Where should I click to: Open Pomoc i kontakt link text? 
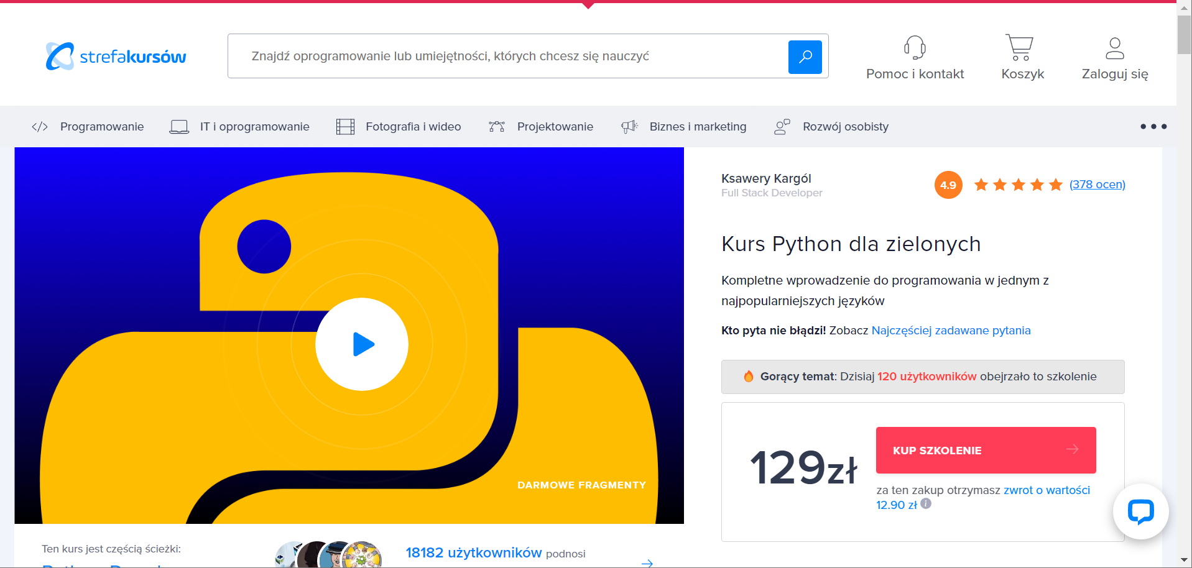pyautogui.click(x=915, y=74)
